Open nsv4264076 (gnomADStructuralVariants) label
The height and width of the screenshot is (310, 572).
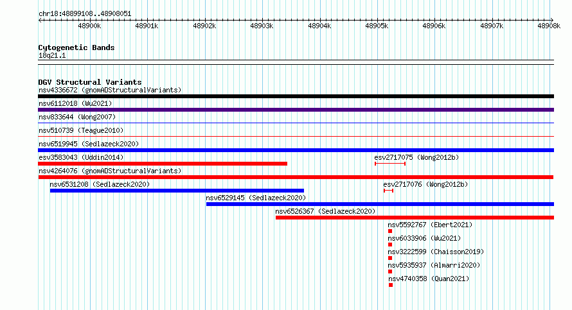pyautogui.click(x=110, y=171)
